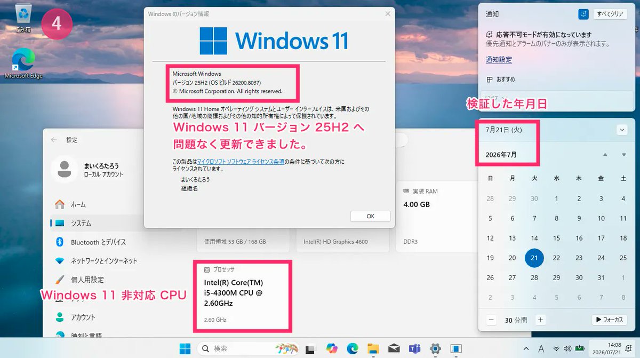
Task: Click the おすすめ section heading
Action: pyautogui.click(x=501, y=79)
